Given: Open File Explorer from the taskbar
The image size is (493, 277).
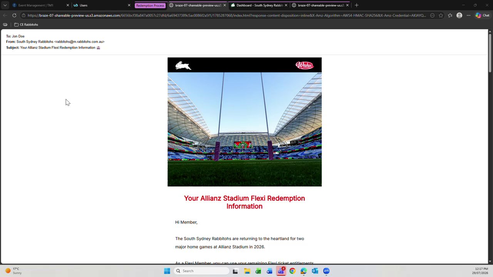Looking at the screenshot, I should click(x=247, y=271).
